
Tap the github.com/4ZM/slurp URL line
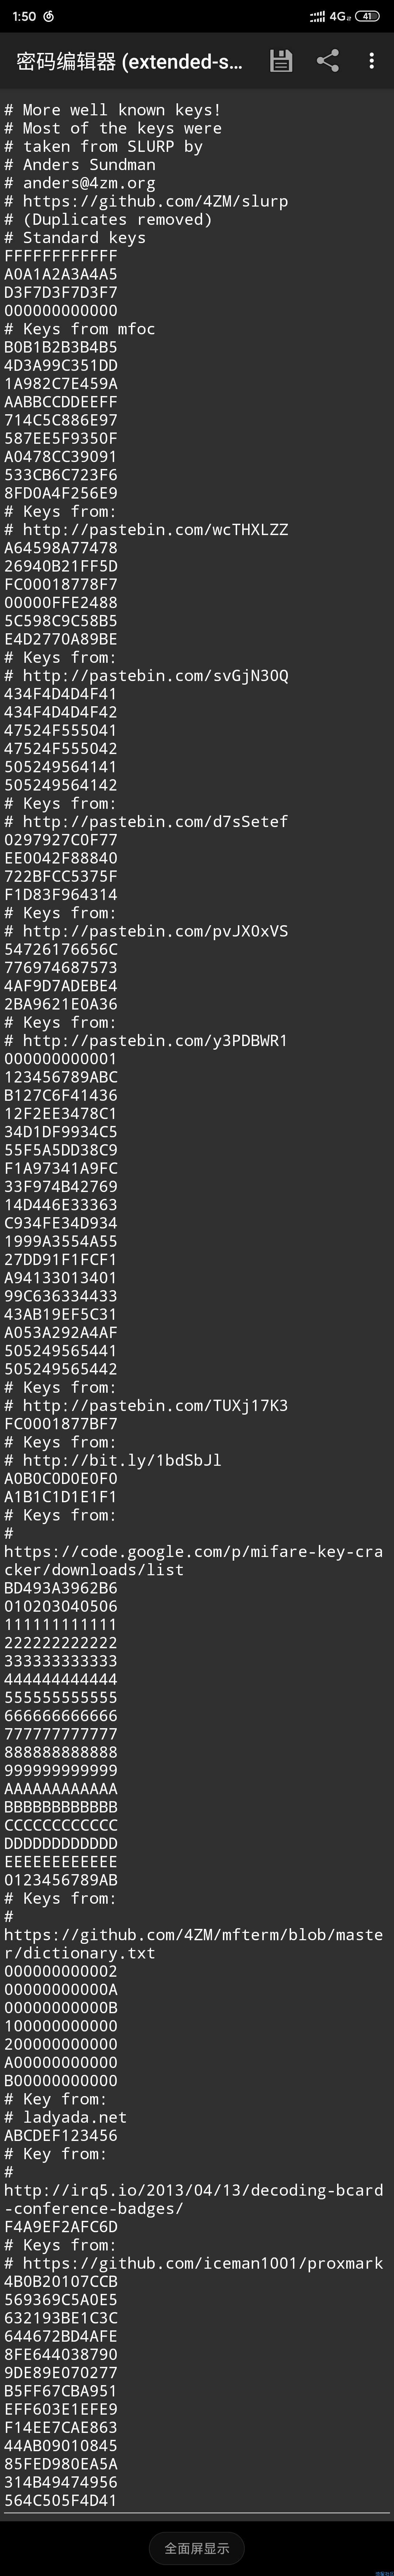(x=146, y=201)
